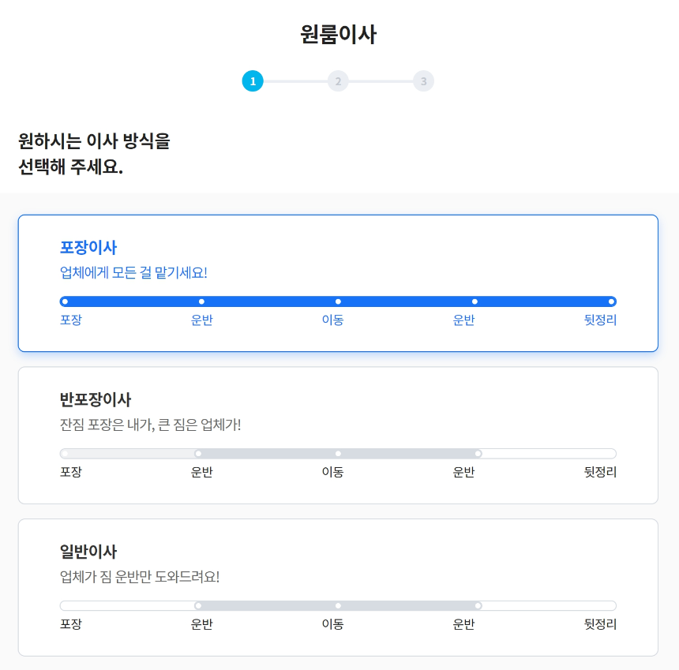
Task: Click the 포장 label under 반포장이사
Action: coord(71,472)
